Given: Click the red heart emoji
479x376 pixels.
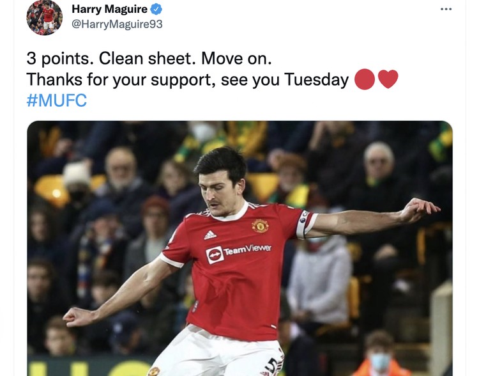Looking at the screenshot, I should [388, 79].
